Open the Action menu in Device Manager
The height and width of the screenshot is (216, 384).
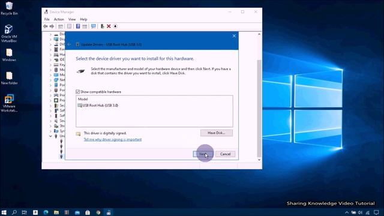pyautogui.click(x=59, y=19)
